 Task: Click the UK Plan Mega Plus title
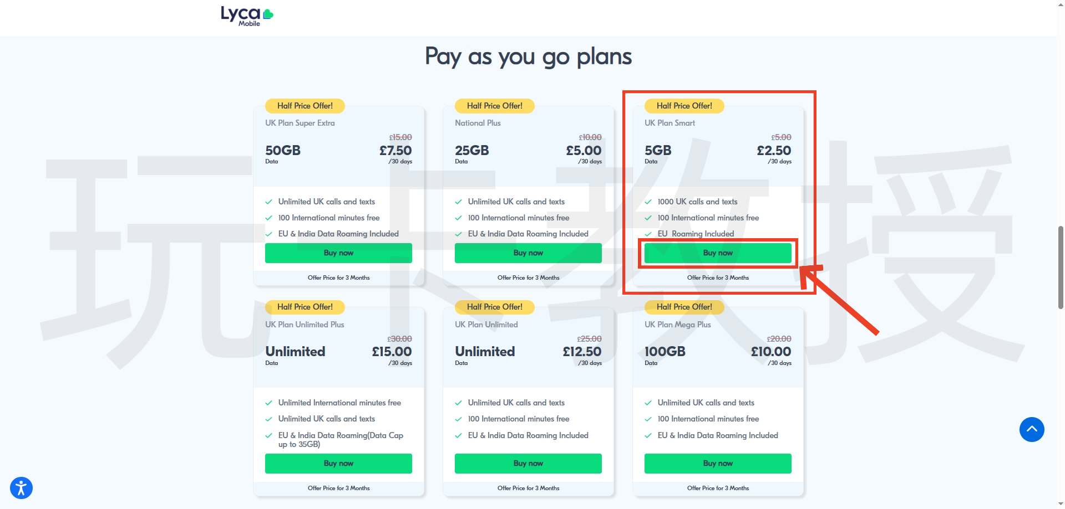click(x=677, y=325)
